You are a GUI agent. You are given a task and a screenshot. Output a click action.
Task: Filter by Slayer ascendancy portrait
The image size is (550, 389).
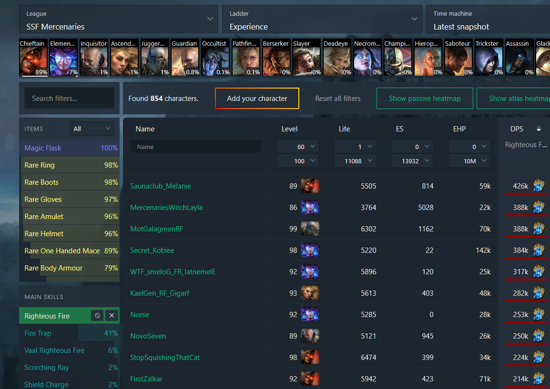tap(307, 58)
